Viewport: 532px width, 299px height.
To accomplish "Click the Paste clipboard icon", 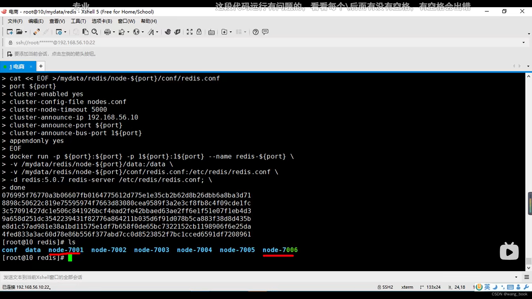I will (x=85, y=32).
